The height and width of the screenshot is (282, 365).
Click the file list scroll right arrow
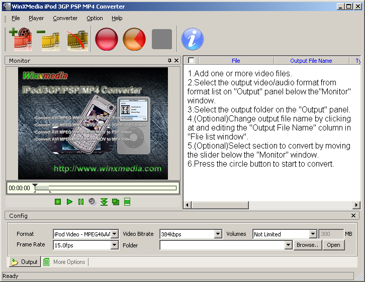(x=356, y=205)
